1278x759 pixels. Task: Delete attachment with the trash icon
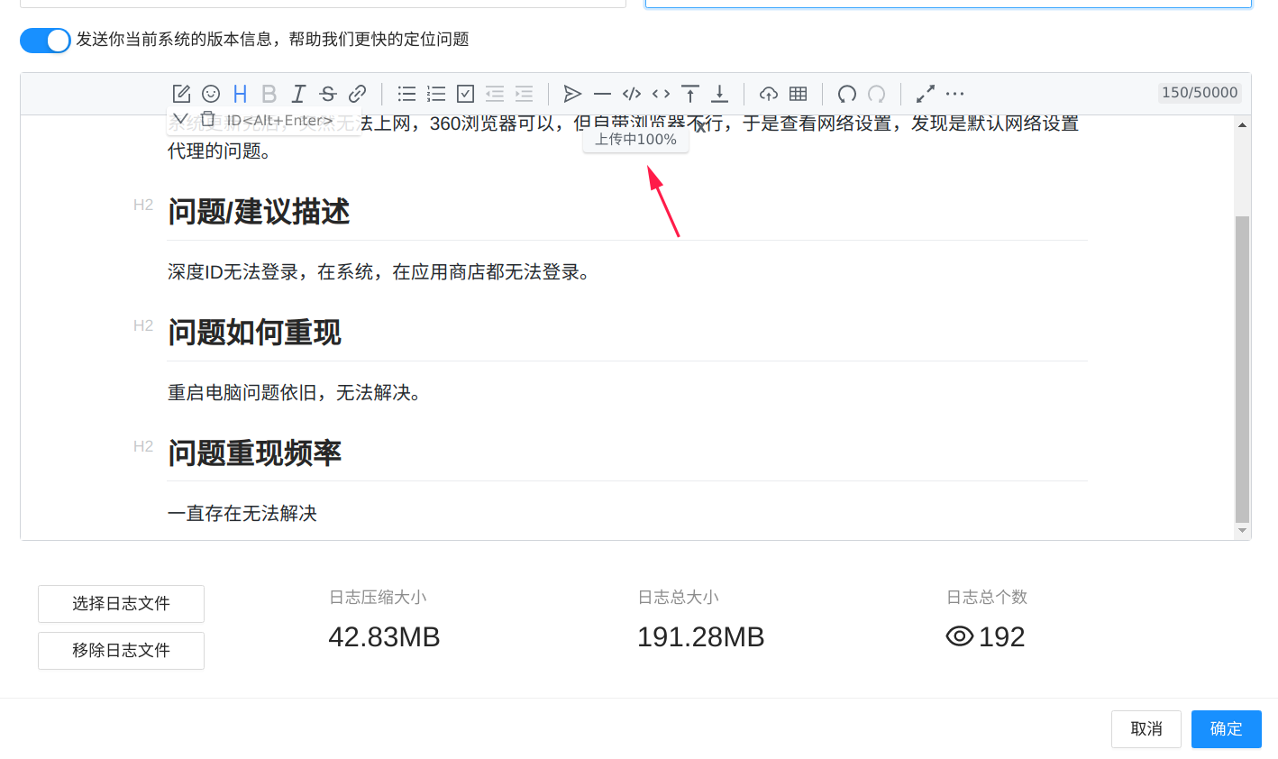(208, 118)
